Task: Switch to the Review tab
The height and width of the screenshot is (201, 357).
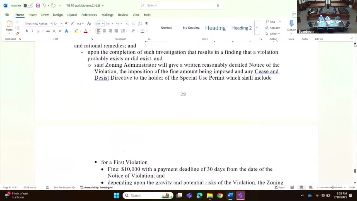Action: 123,15
